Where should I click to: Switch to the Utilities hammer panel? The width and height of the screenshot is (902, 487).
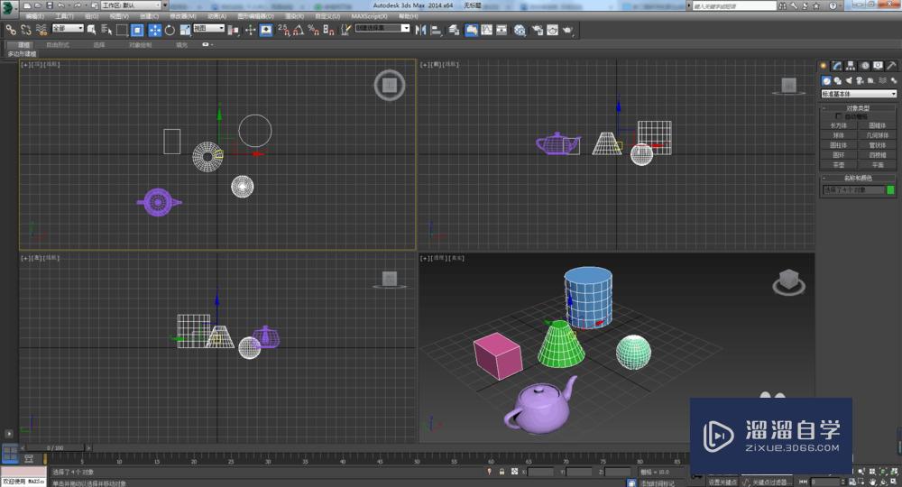click(891, 66)
